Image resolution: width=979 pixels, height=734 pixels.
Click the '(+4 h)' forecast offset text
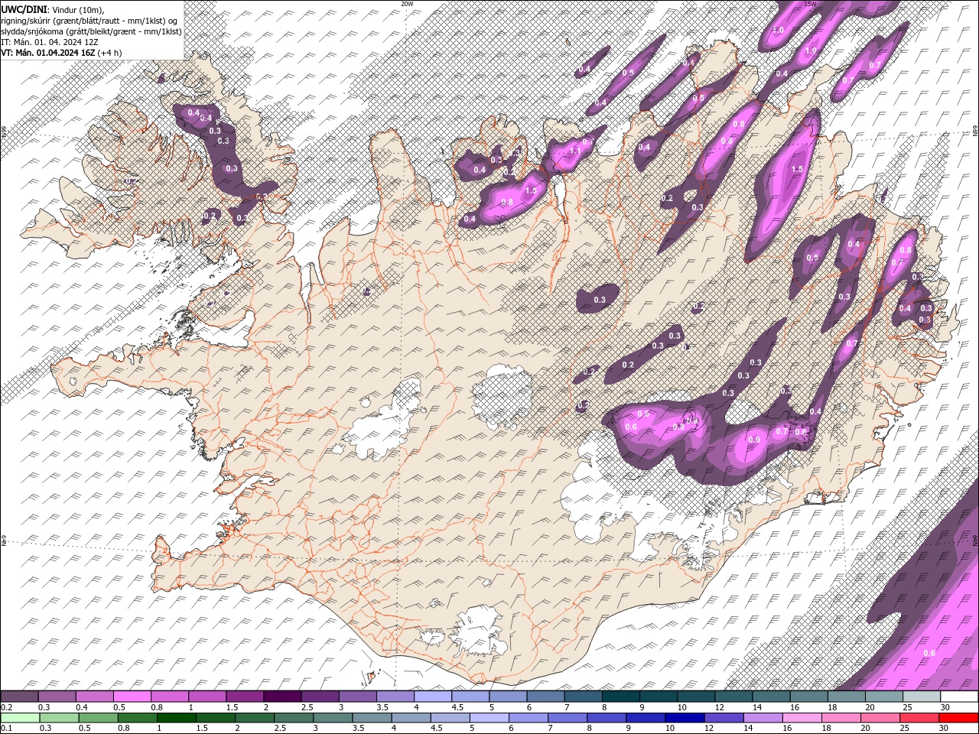tap(110, 53)
